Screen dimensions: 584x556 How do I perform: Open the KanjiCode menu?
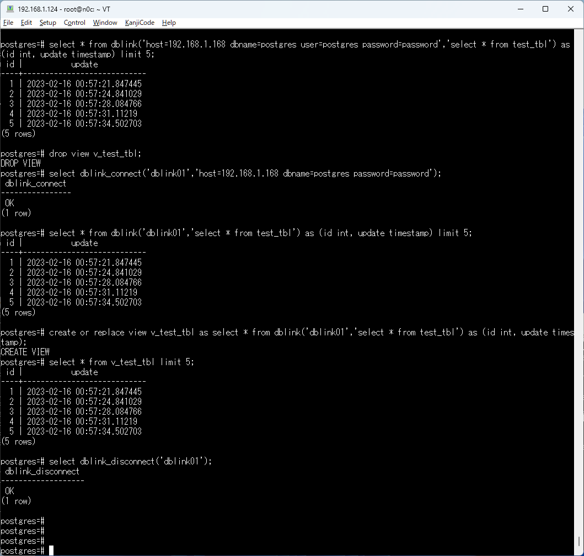pos(140,23)
